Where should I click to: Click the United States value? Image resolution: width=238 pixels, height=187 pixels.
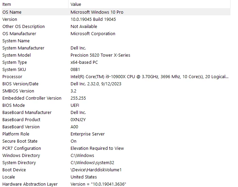pyautogui.click(x=84, y=177)
